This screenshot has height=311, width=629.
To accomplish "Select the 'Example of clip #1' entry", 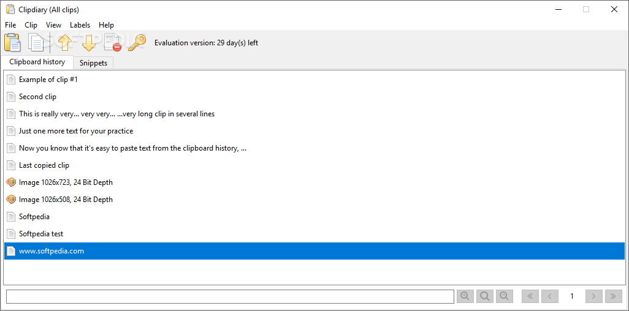I will (x=314, y=80).
